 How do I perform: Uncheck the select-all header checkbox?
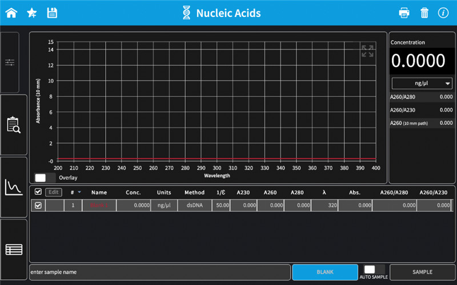click(x=38, y=192)
